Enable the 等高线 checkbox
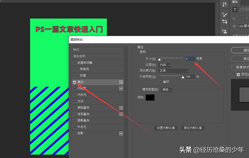 [x=77, y=69]
